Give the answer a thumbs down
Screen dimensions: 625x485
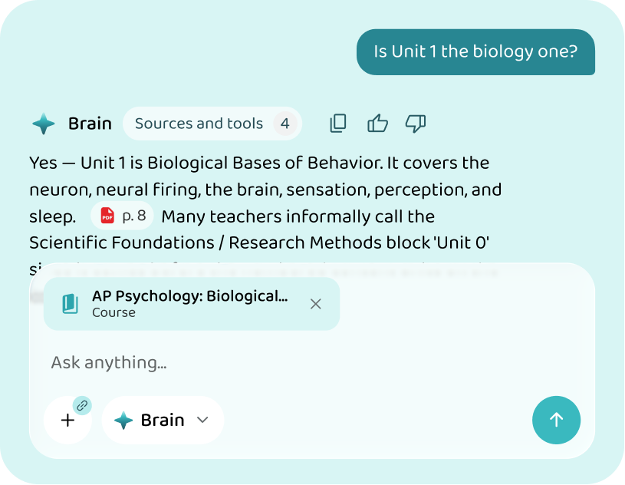[416, 124]
